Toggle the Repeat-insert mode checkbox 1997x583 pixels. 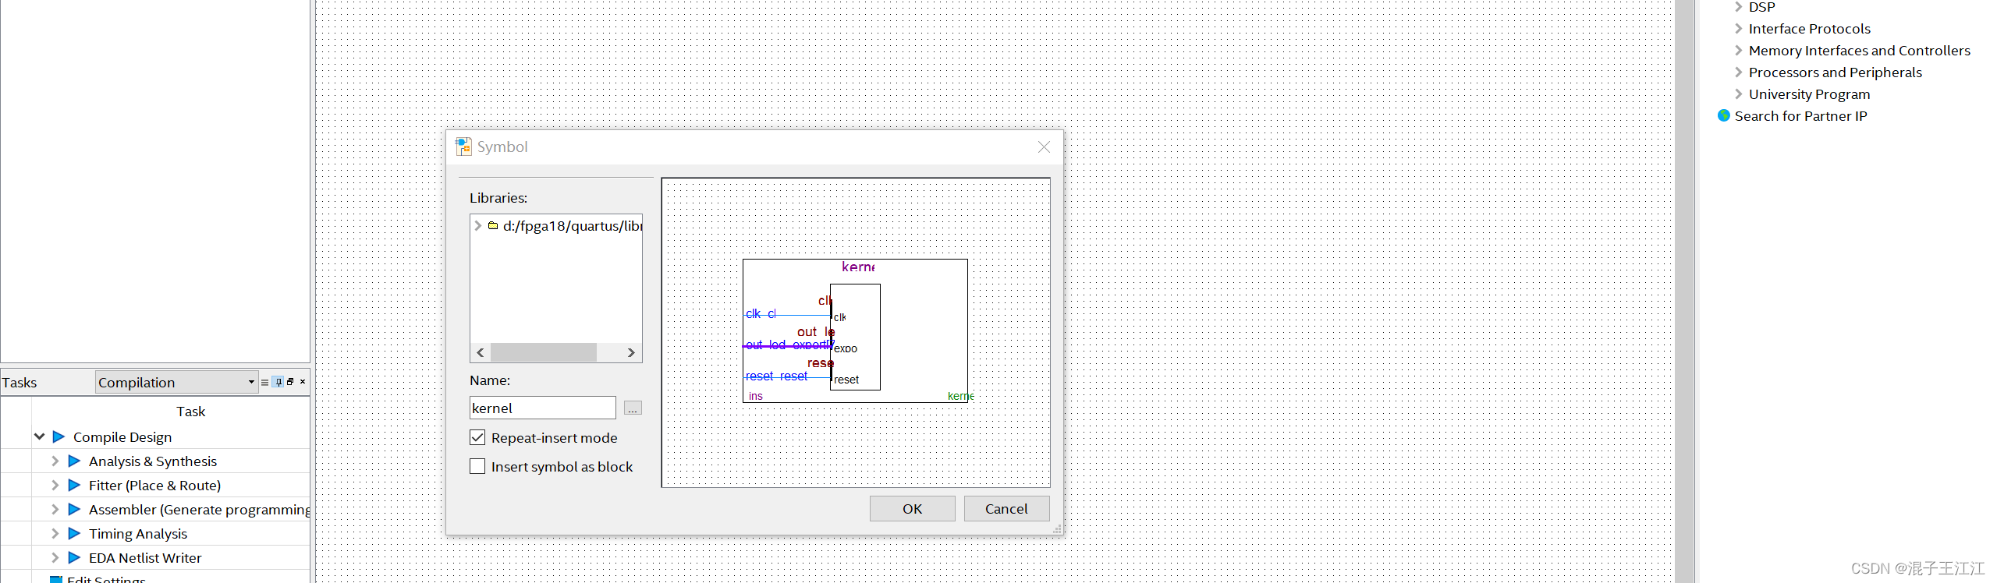(x=477, y=437)
